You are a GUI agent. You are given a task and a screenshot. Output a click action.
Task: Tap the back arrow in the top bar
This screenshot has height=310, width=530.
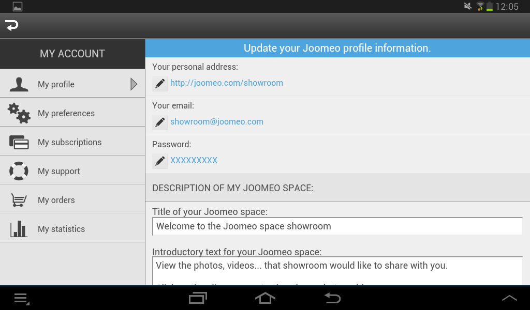[12, 25]
